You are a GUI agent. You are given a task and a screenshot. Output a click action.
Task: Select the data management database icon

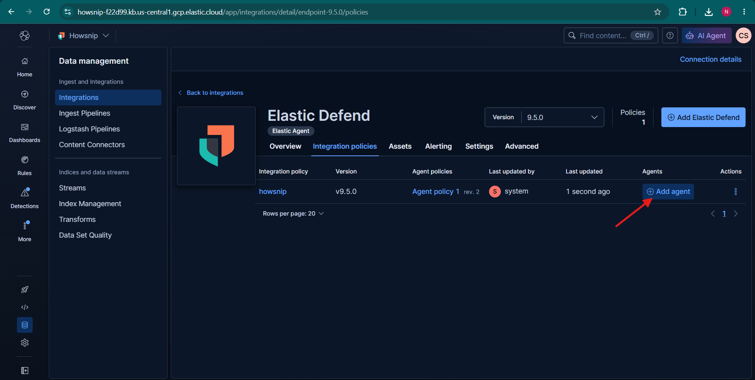coord(24,325)
